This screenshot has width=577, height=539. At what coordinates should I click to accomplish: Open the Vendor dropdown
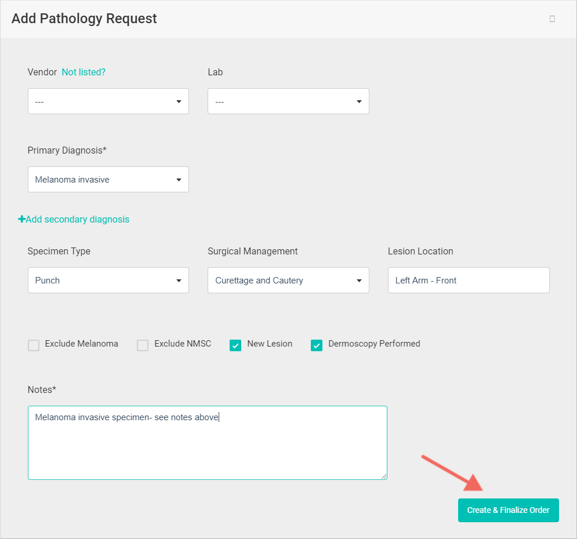(108, 101)
